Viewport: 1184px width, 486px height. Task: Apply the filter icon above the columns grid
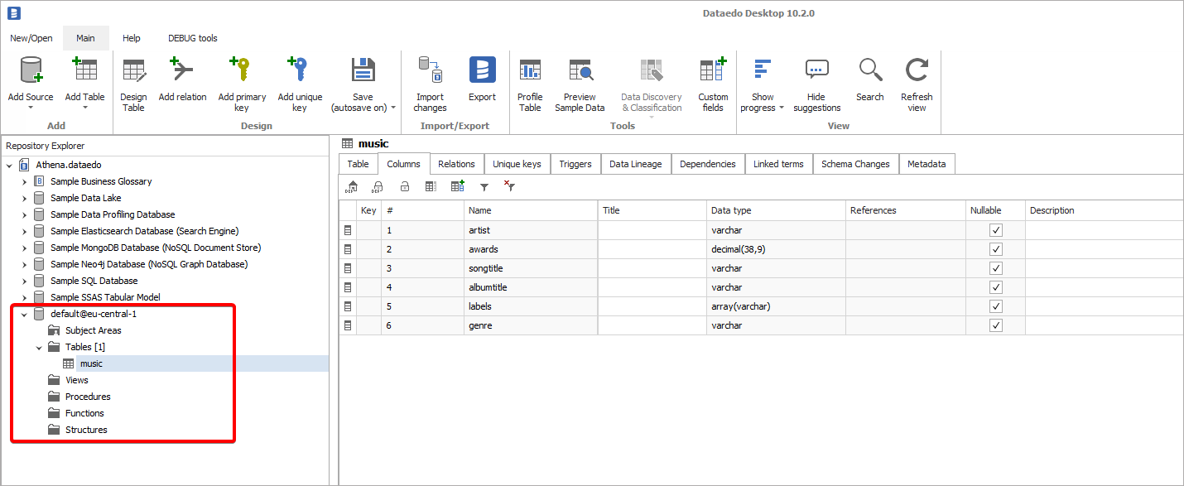[x=484, y=186]
